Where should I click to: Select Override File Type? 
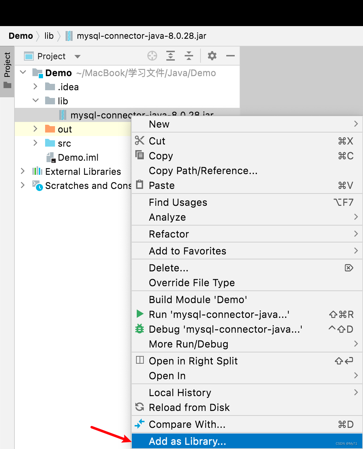[x=247, y=283]
